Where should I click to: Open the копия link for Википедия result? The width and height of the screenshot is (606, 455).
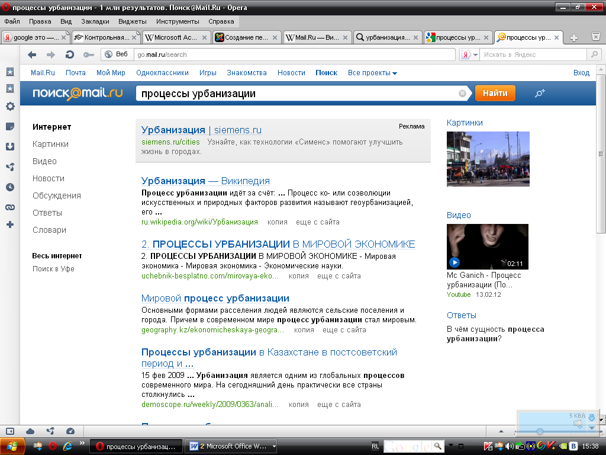point(278,222)
